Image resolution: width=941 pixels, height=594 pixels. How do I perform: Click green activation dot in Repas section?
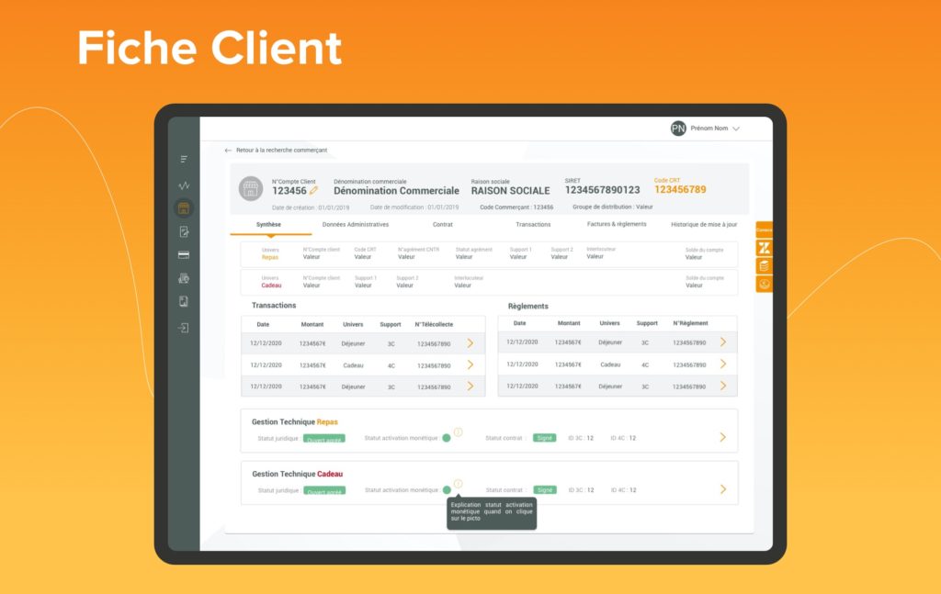(447, 438)
